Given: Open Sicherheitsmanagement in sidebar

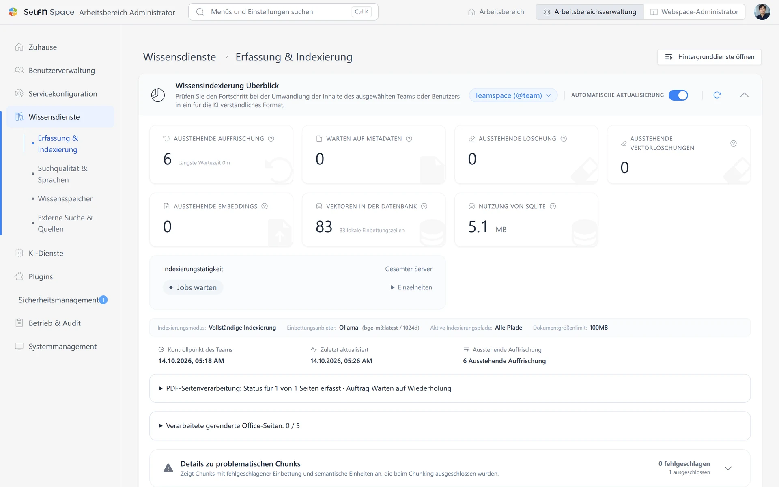Looking at the screenshot, I should coord(60,300).
